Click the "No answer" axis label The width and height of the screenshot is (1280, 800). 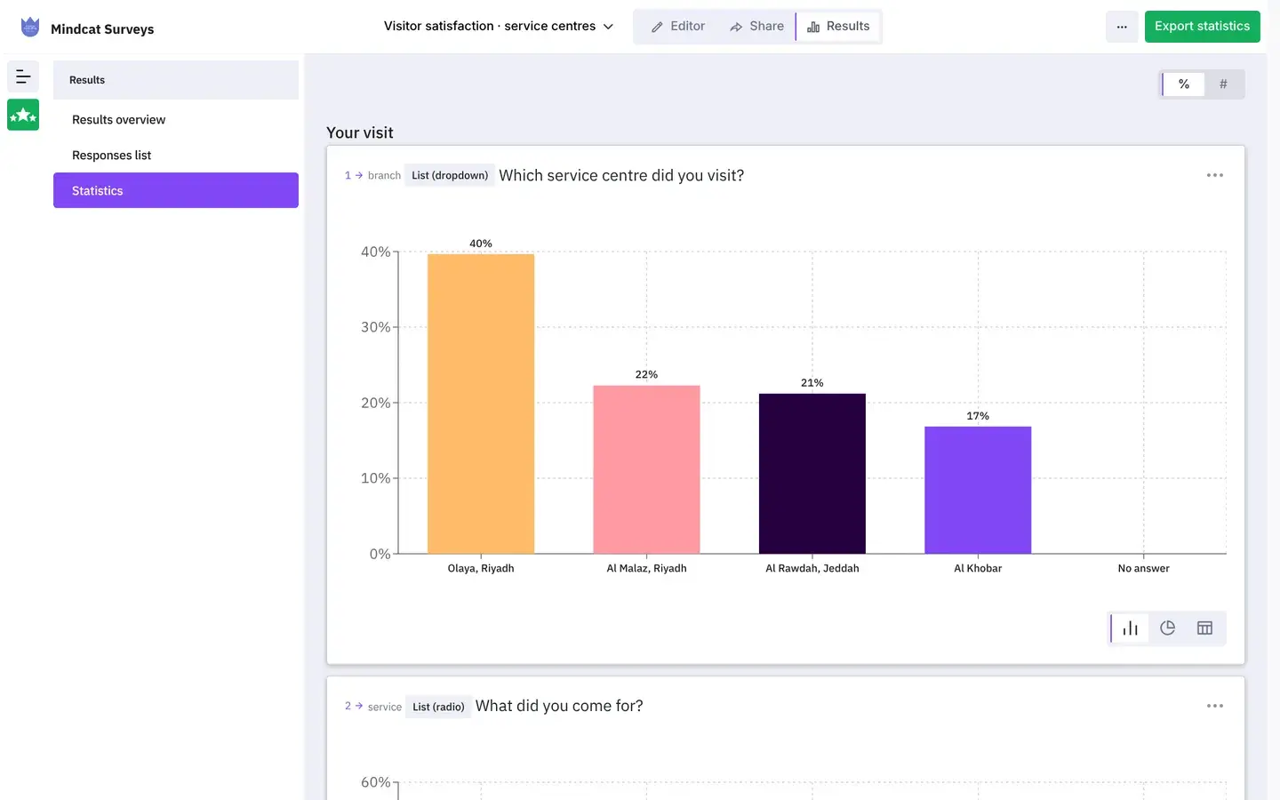pyautogui.click(x=1143, y=569)
